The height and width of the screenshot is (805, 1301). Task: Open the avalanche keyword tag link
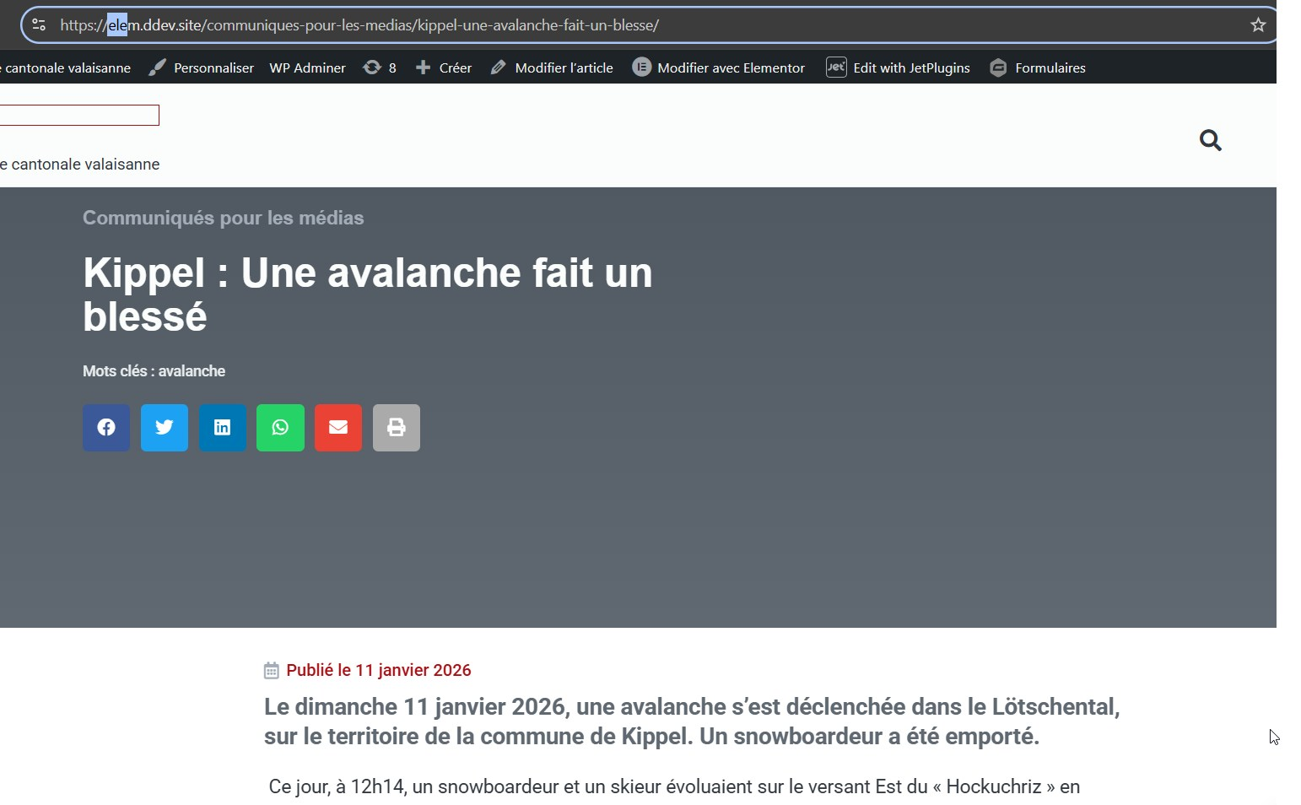click(192, 371)
